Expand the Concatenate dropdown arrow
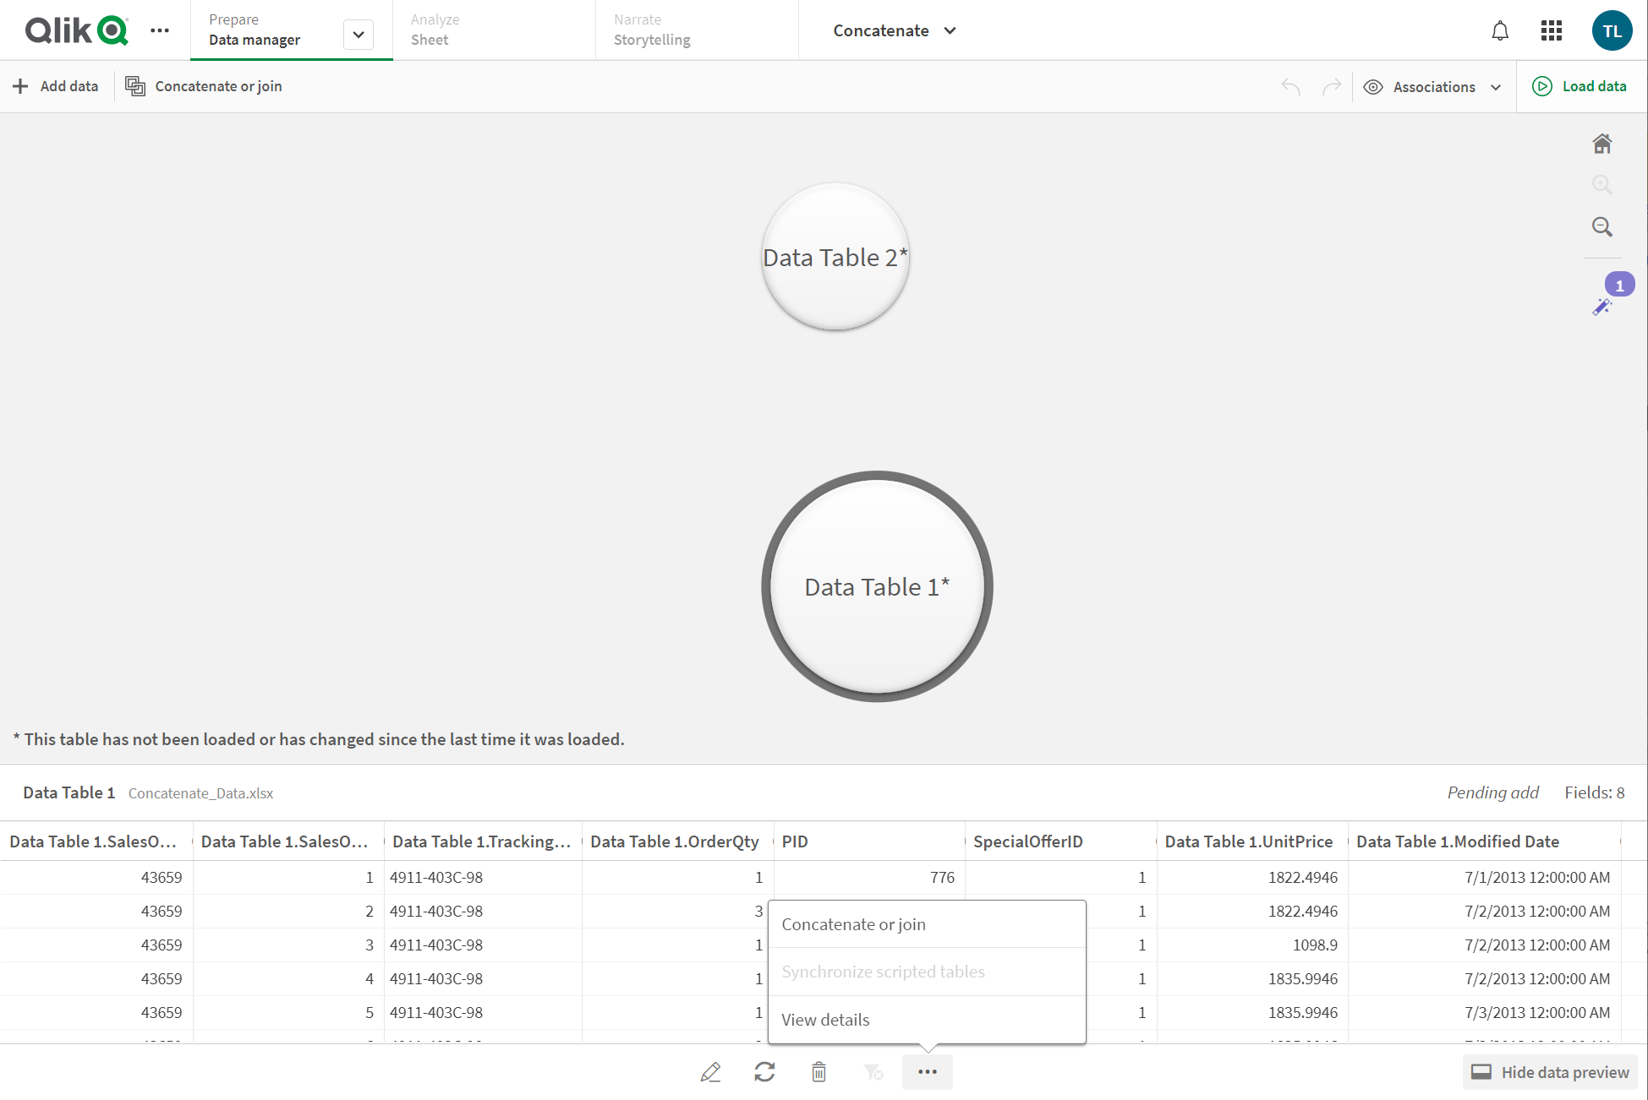Viewport: 1648px width, 1100px height. (x=952, y=30)
